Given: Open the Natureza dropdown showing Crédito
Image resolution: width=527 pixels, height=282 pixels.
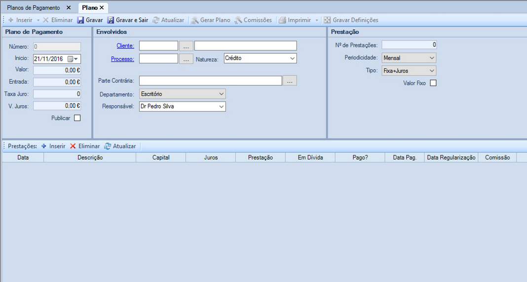Looking at the screenshot, I should click(261, 58).
